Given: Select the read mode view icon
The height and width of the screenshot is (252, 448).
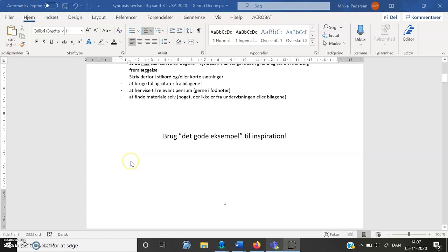Looking at the screenshot, I should (350, 234).
